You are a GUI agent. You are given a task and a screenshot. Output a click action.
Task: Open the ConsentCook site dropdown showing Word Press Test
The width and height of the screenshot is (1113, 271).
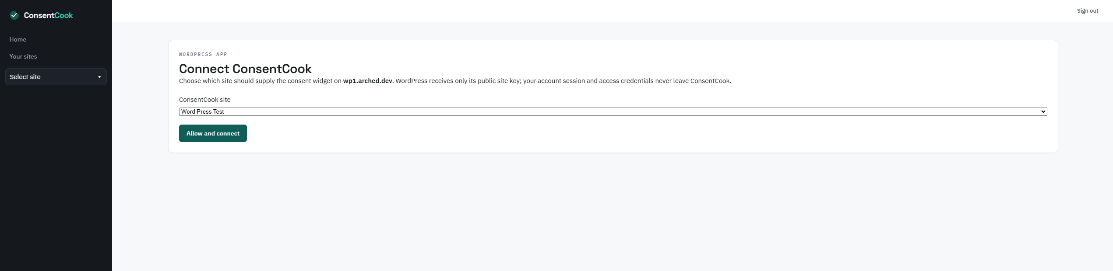(x=613, y=111)
